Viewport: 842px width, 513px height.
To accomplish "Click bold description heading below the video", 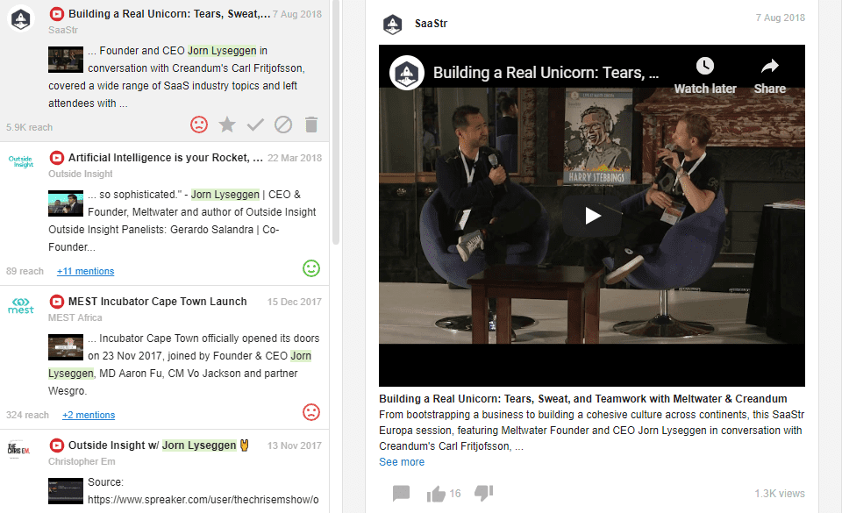I will pyautogui.click(x=583, y=399).
